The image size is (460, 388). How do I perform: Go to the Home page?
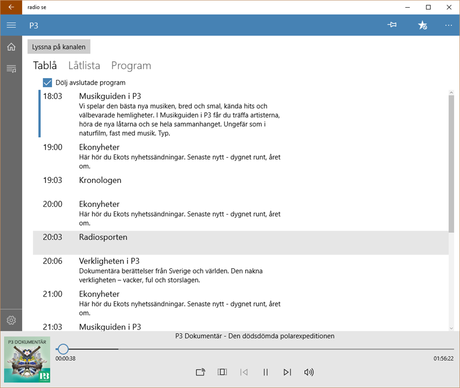click(11, 47)
